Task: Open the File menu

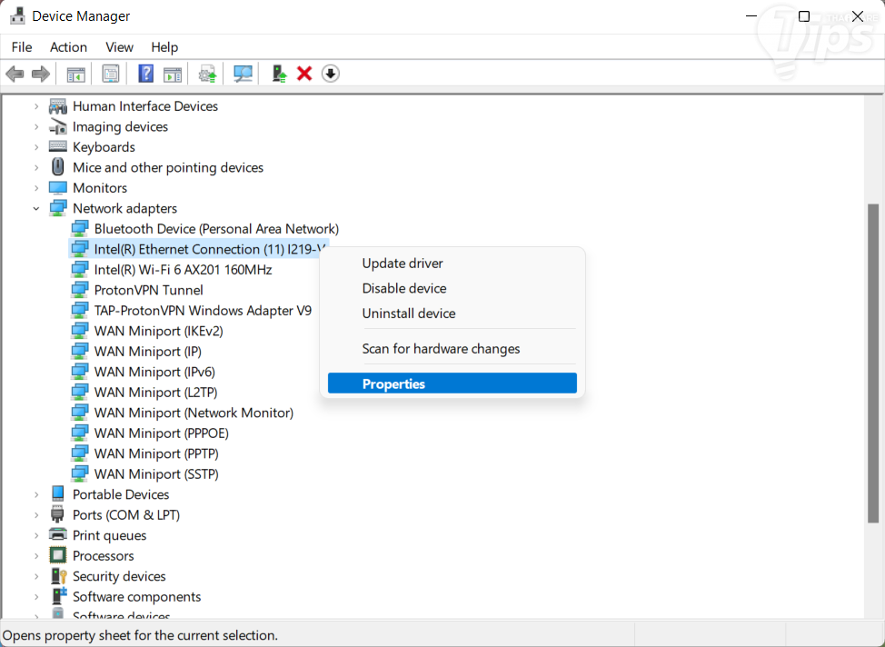Action: pyautogui.click(x=22, y=47)
